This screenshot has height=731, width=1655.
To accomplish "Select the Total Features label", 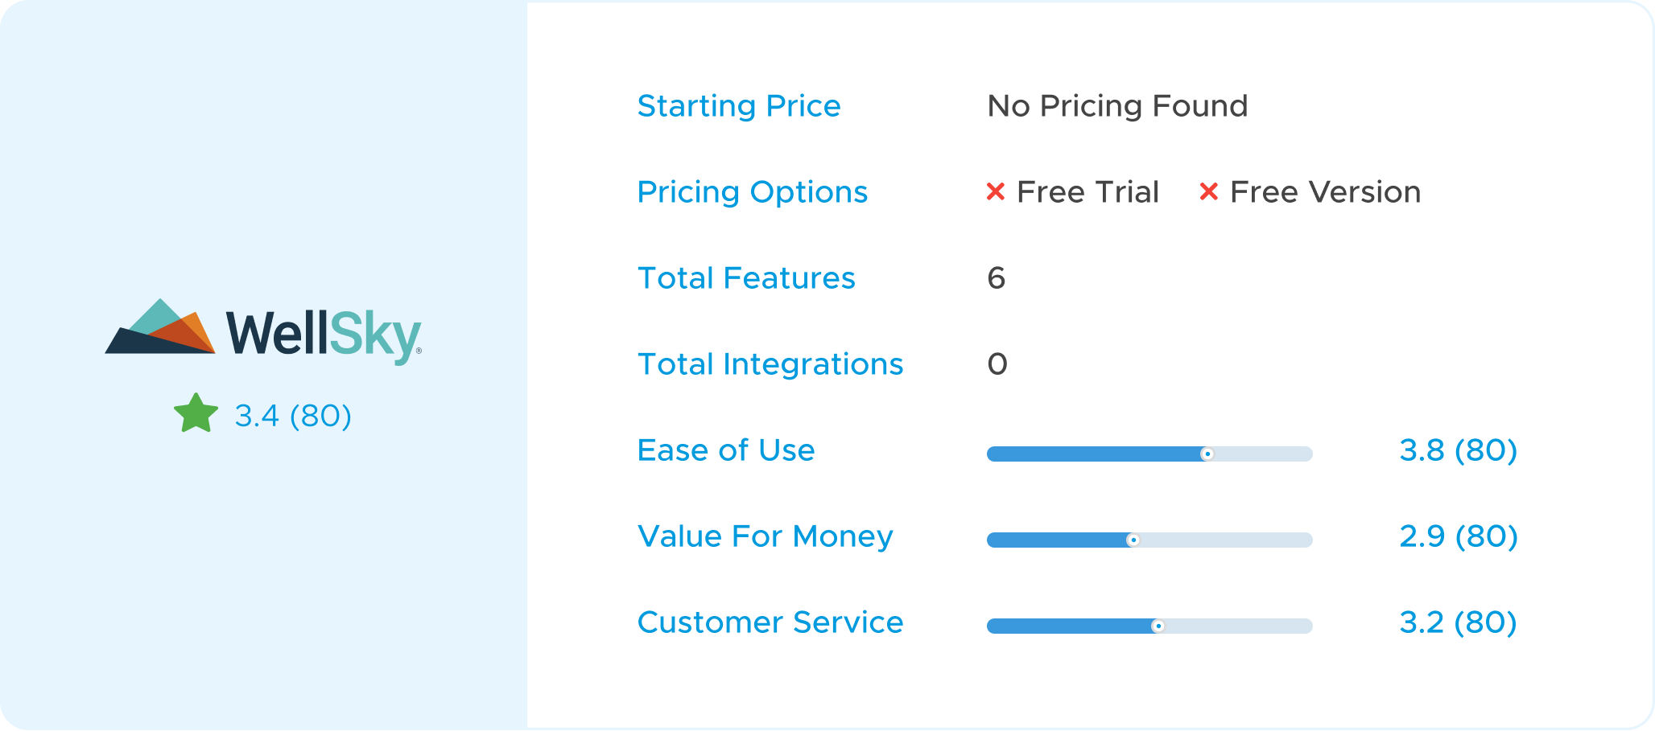I will coord(746,278).
